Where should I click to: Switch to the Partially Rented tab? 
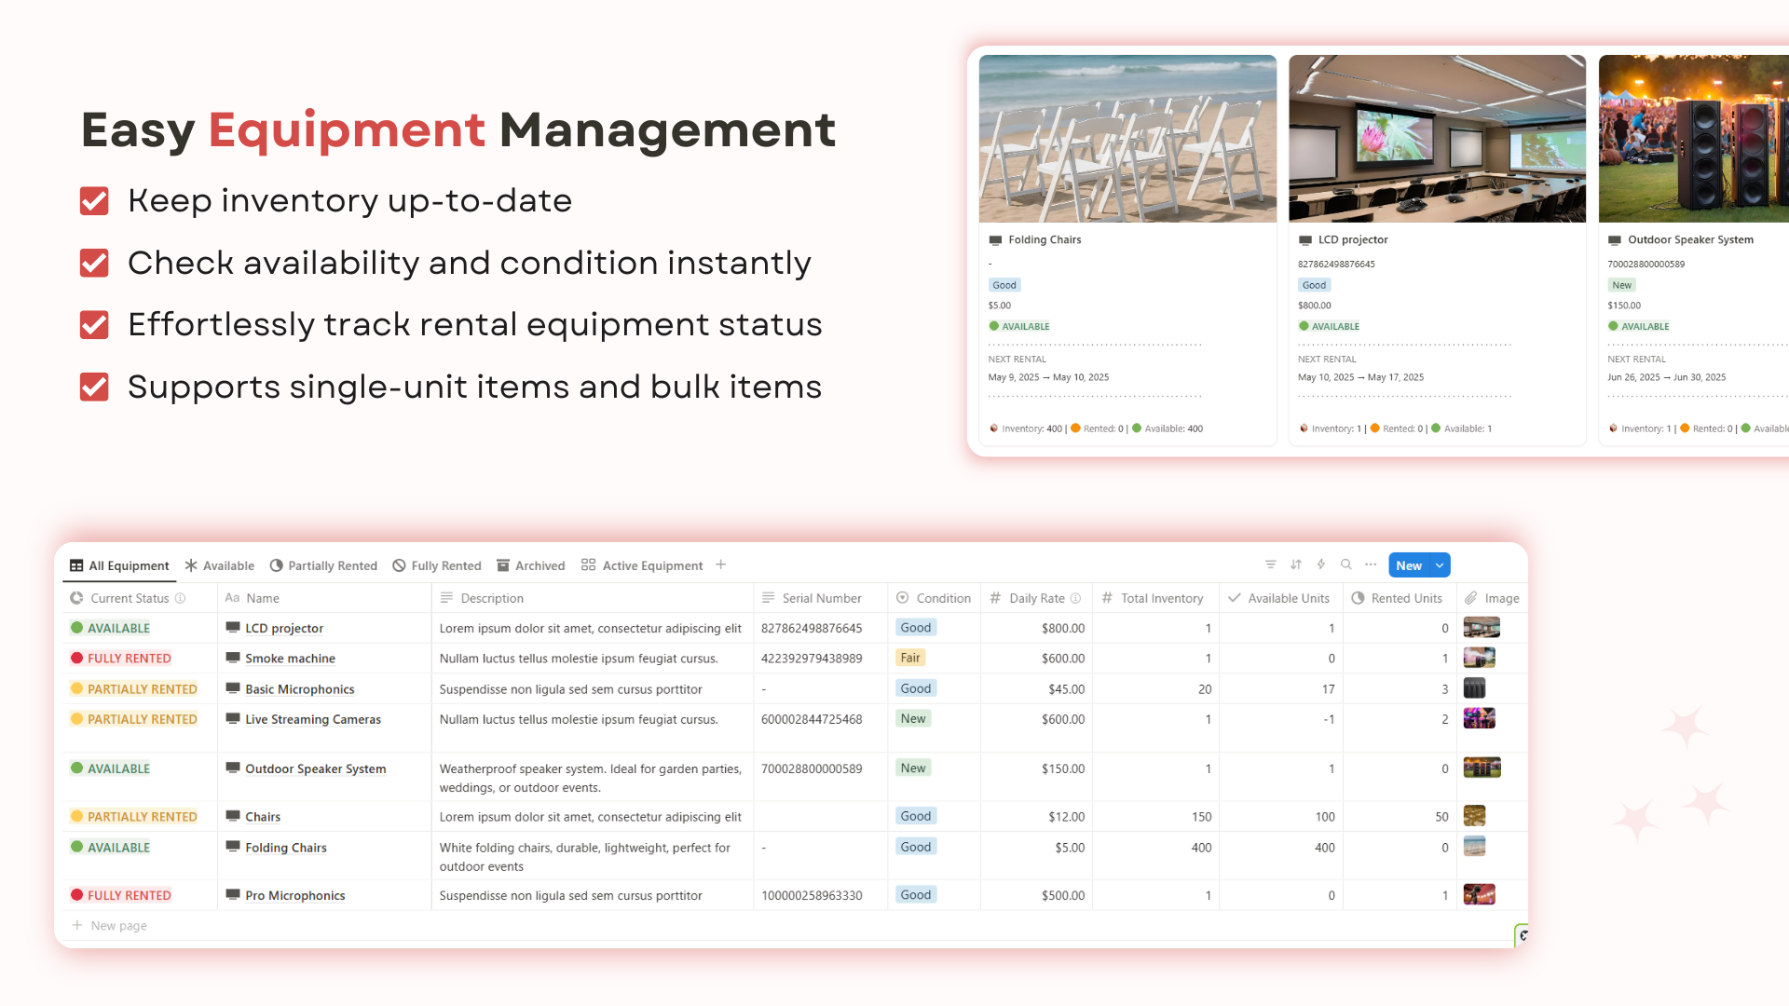pyautogui.click(x=323, y=565)
